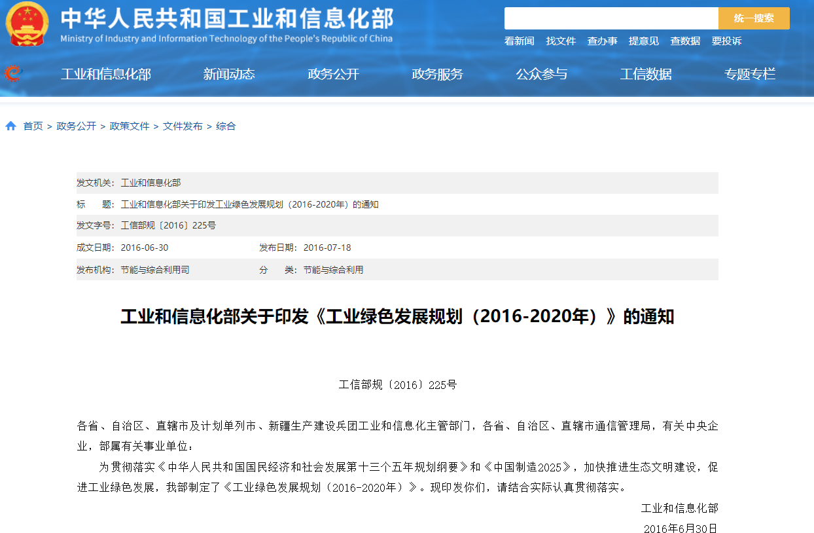The height and width of the screenshot is (533, 814).
Task: Click 政策文件 in the breadcrumb
Action: [130, 126]
